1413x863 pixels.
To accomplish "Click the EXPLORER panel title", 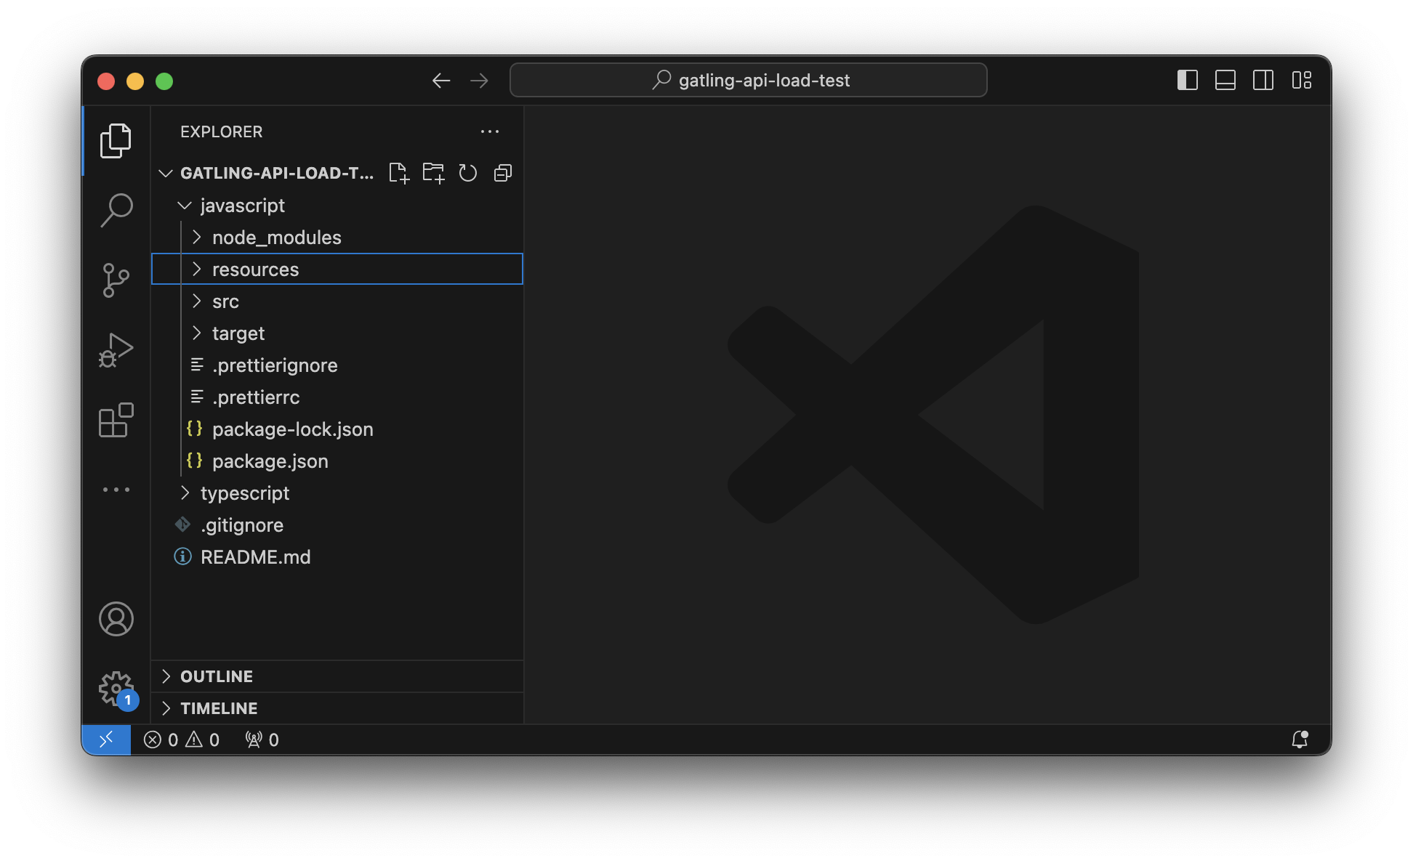I will [x=222, y=131].
